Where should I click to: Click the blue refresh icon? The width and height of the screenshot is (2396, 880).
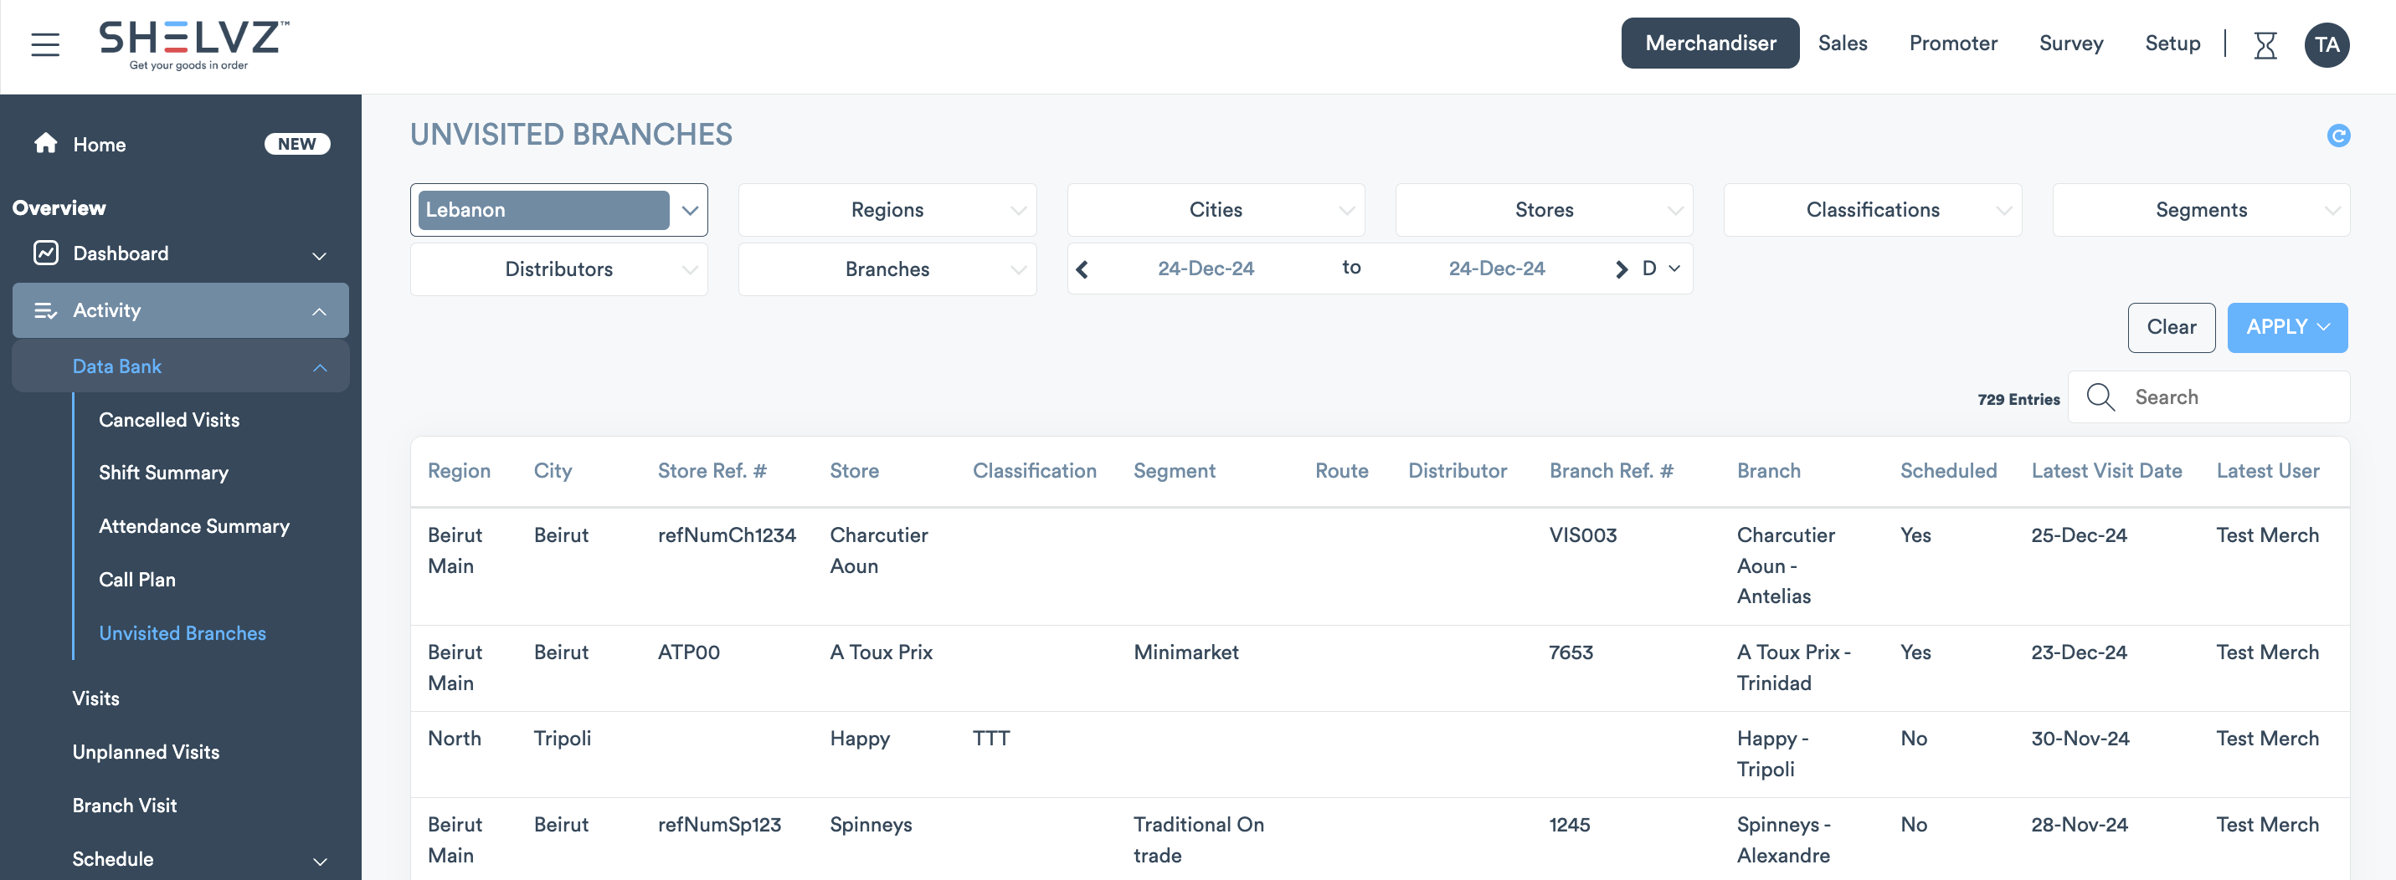tap(2337, 136)
